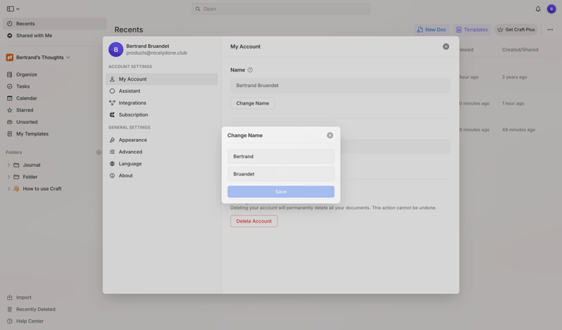Open the profile avatar in top bar
The image size is (562, 330).
pos(551,9)
